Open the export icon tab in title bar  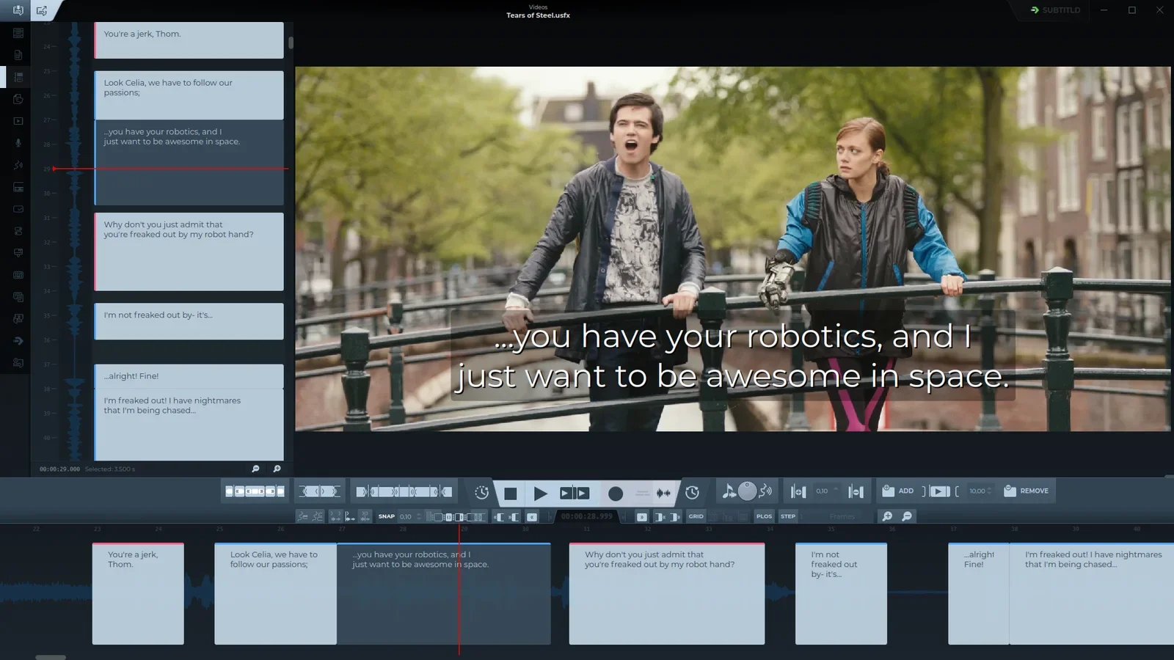42,10
